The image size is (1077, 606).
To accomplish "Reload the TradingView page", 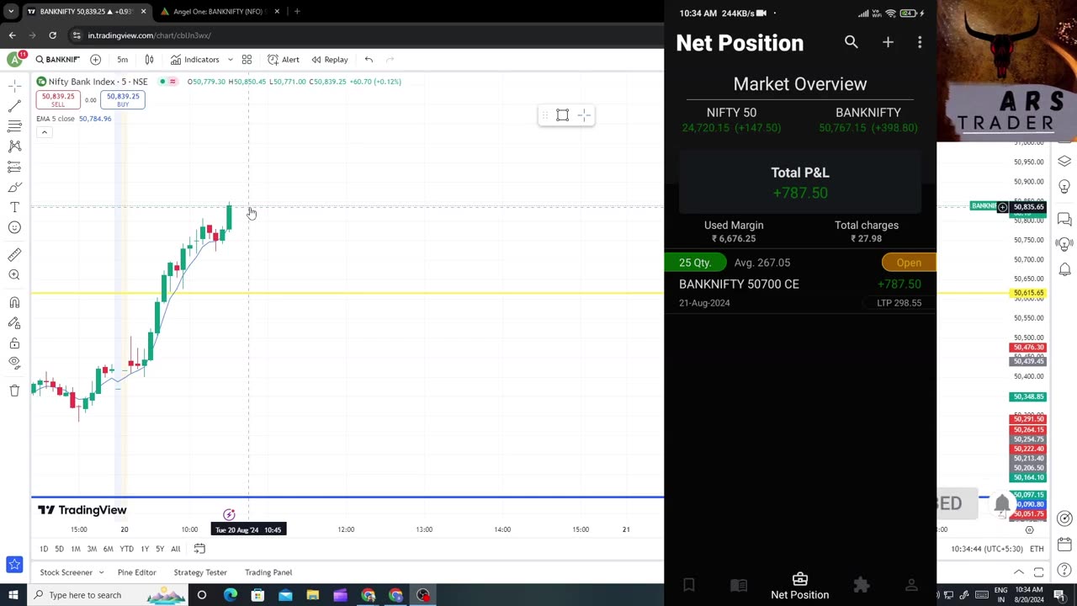I will pyautogui.click(x=52, y=35).
